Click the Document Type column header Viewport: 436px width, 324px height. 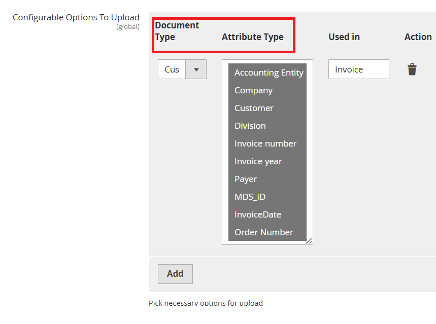tap(177, 31)
